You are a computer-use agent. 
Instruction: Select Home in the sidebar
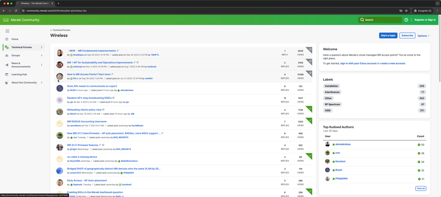(x=15, y=39)
